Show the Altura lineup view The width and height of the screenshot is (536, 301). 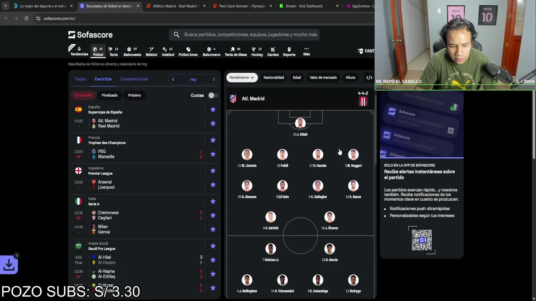coord(350,77)
